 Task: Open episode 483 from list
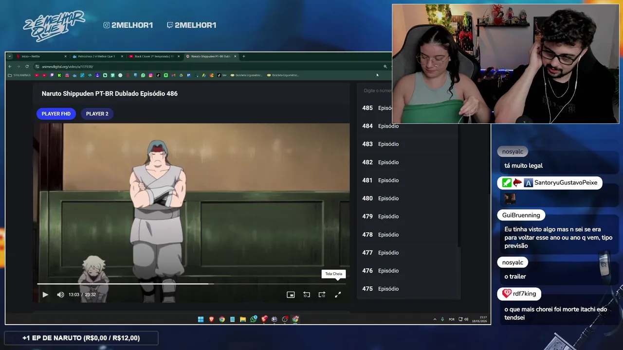[x=408, y=144]
